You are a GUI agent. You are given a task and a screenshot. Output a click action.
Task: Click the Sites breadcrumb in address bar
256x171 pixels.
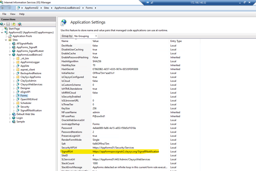(46, 8)
